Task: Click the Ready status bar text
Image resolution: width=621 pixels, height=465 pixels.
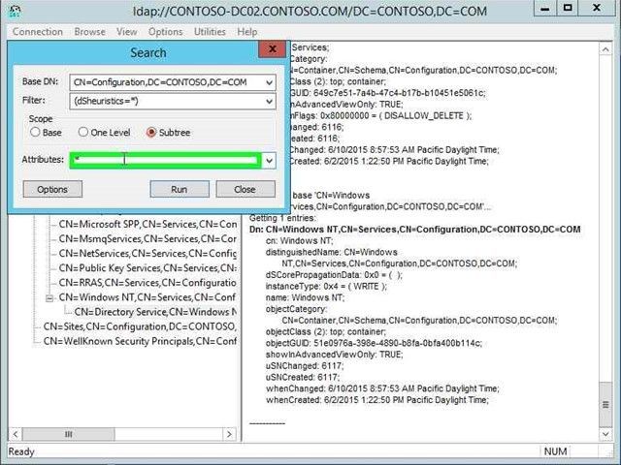Action: pos(21,451)
